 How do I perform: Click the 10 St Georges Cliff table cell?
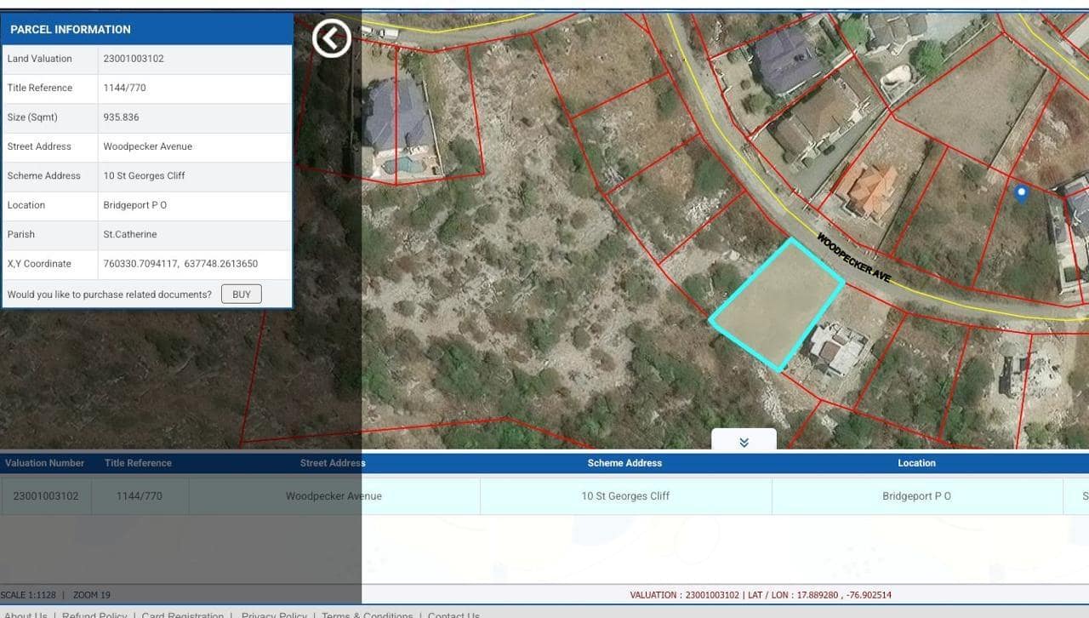pos(625,496)
